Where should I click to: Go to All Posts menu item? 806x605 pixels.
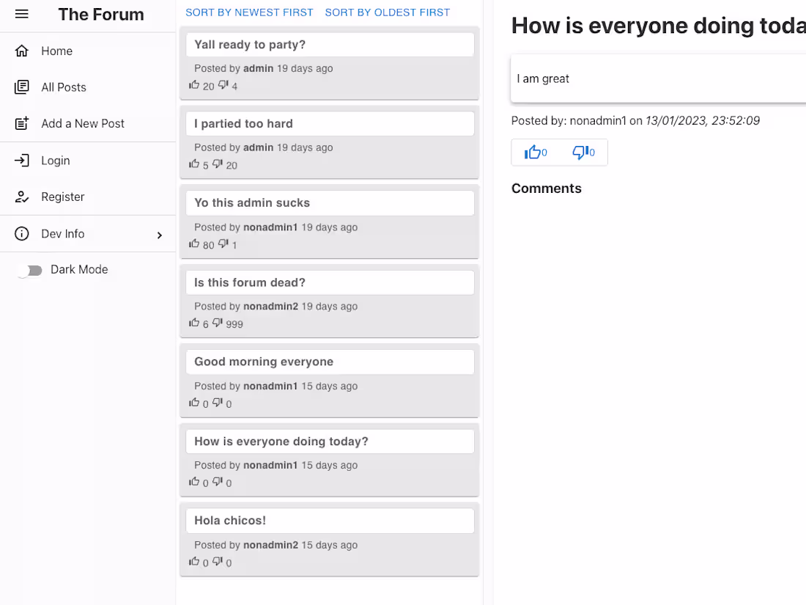[x=64, y=87]
